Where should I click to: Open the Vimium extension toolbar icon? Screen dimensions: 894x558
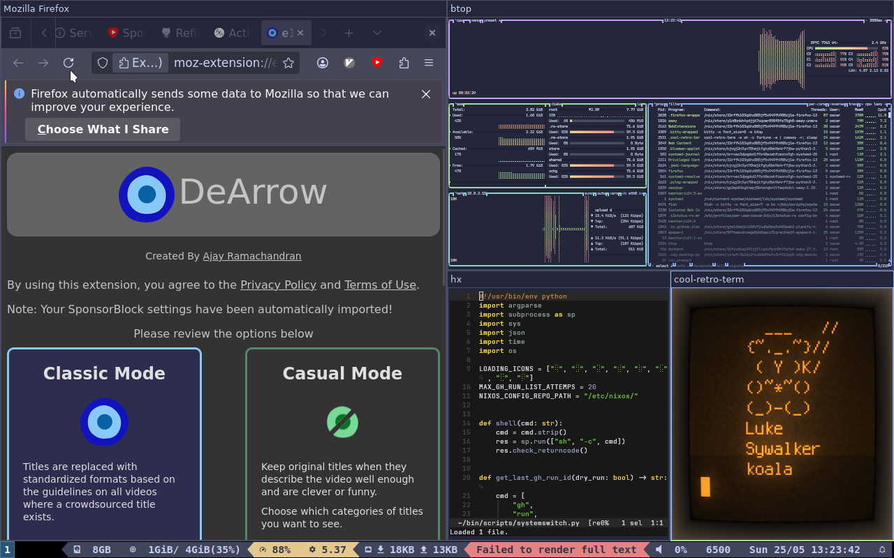[350, 63]
